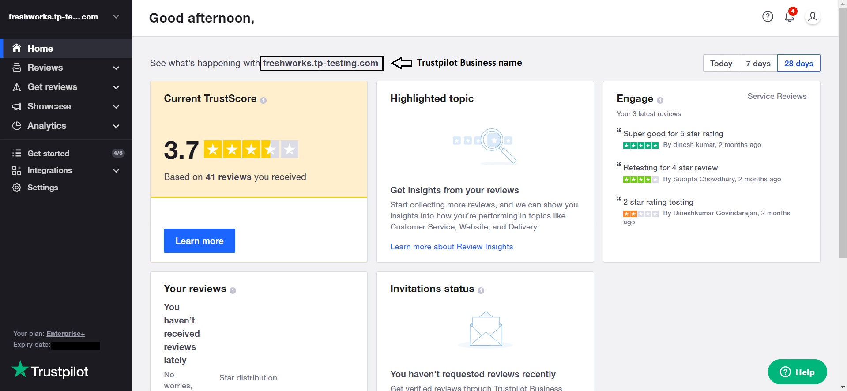Expand the Showcase menu chevron

tap(116, 106)
